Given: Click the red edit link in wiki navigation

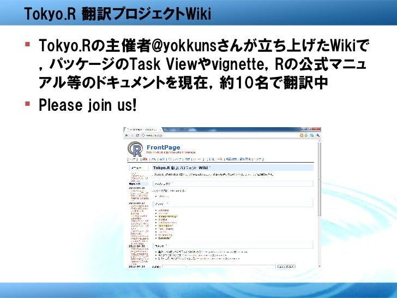Looking at the screenshot, I should pyautogui.click(x=145, y=159).
